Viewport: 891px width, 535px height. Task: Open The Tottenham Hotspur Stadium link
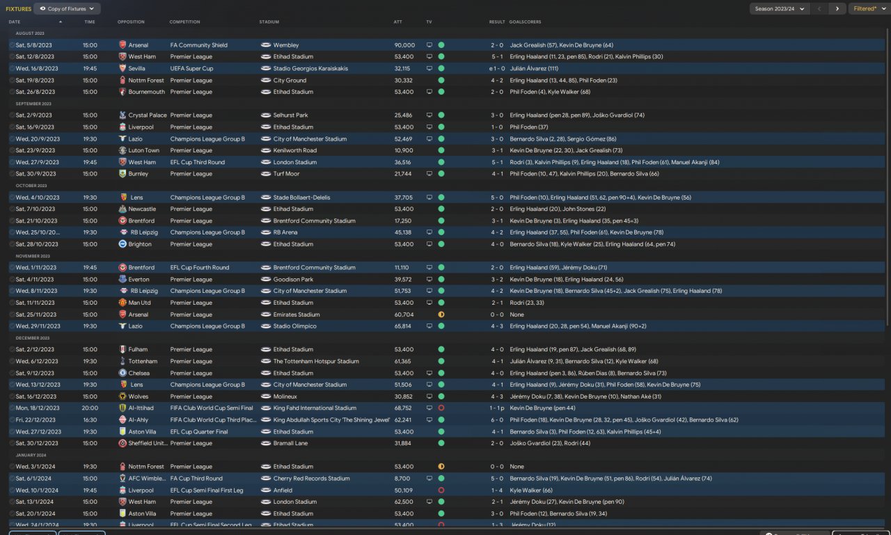click(x=316, y=361)
